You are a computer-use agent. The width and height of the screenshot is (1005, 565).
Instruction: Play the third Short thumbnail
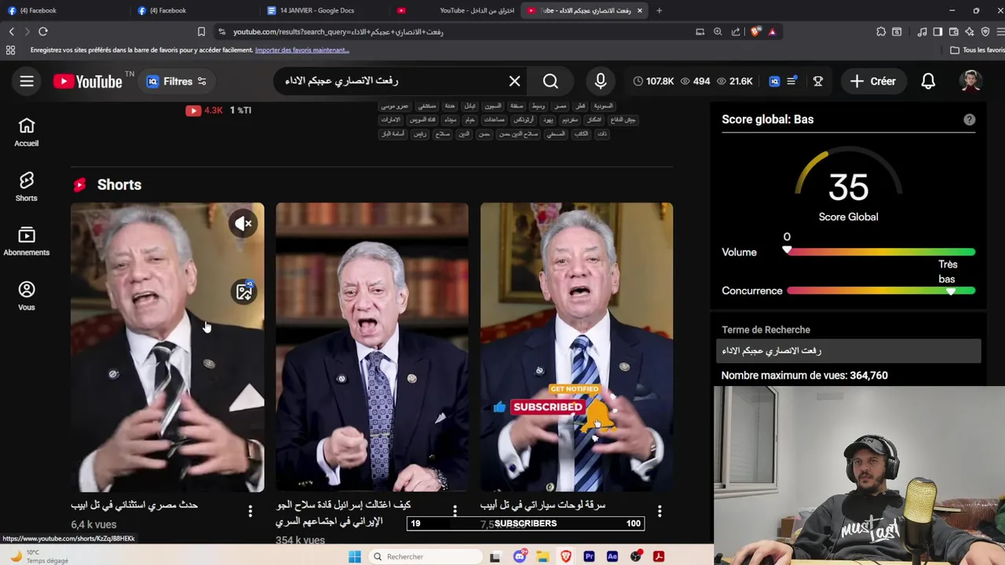pos(576,347)
